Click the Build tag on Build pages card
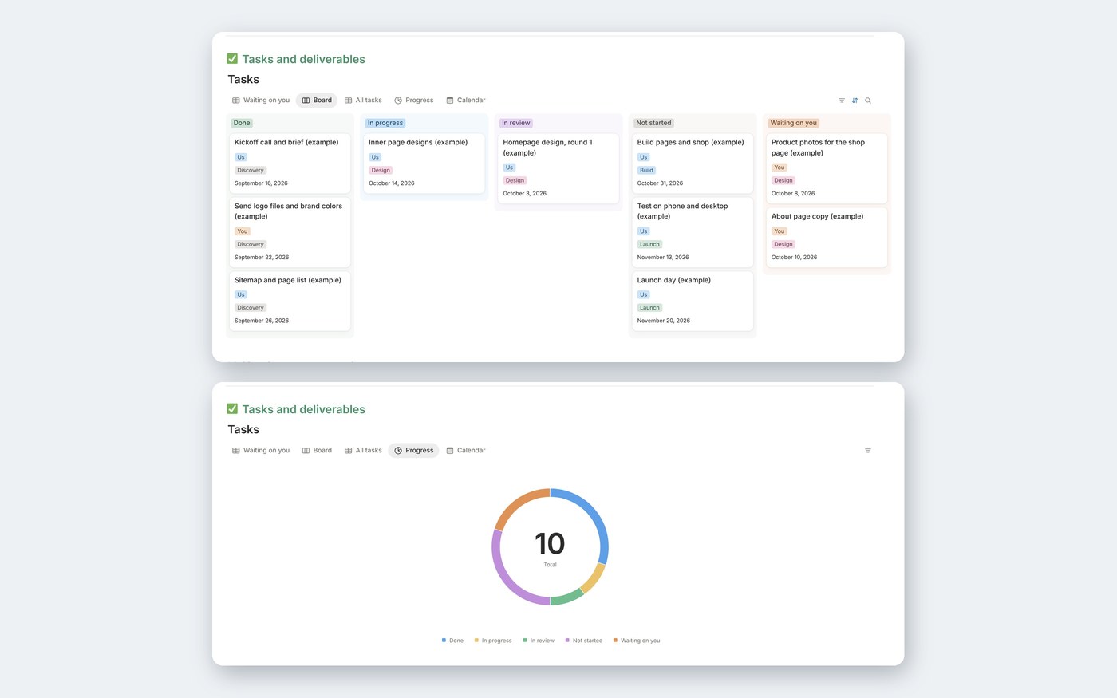 646,170
